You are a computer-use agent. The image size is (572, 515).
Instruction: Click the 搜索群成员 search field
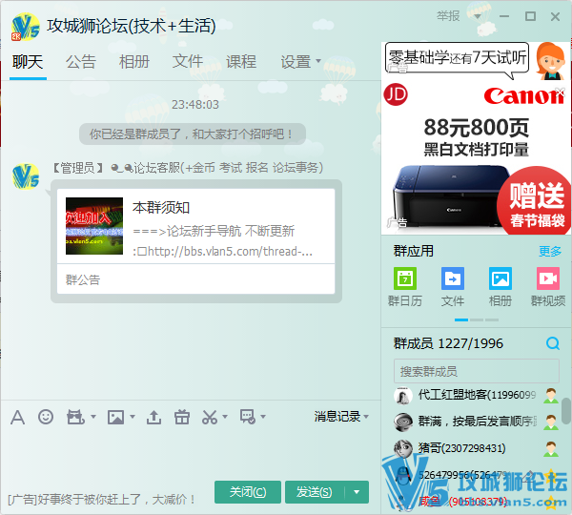pyautogui.click(x=477, y=371)
